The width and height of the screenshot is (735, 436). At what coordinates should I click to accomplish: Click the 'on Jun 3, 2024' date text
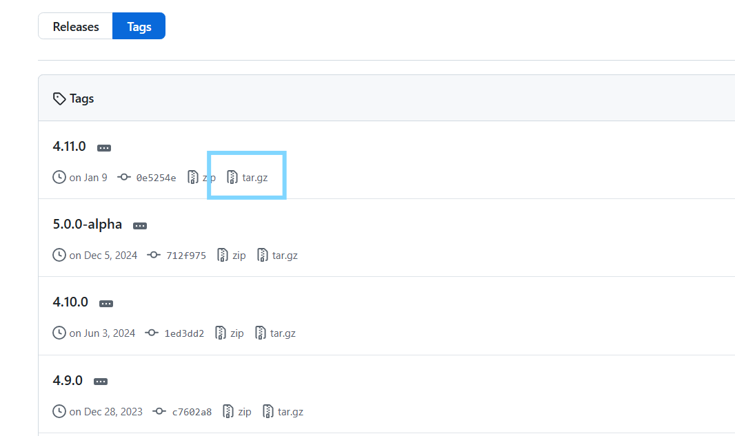(x=102, y=333)
